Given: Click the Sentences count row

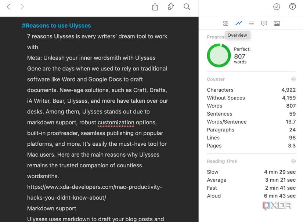Looking at the screenshot, I should pyautogui.click(x=251, y=114).
